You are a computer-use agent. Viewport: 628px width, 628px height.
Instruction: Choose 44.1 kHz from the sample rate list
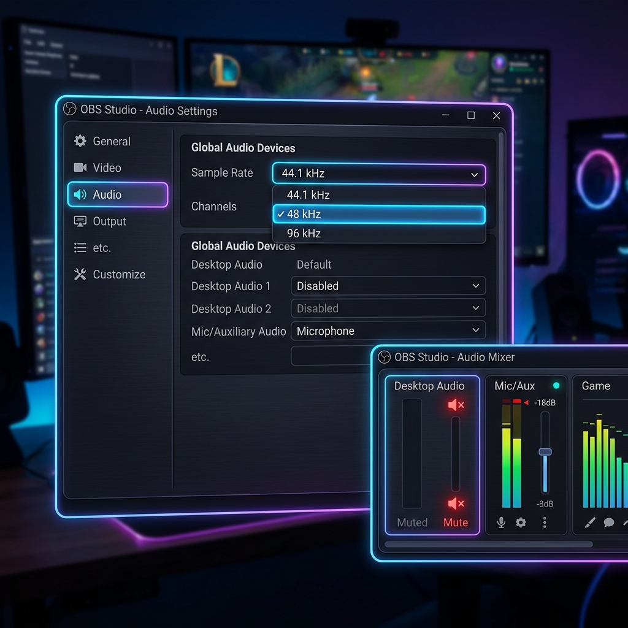tap(379, 195)
